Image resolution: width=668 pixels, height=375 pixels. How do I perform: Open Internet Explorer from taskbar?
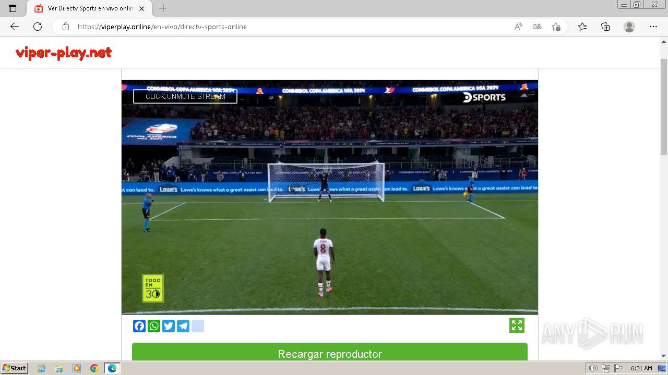[42, 368]
